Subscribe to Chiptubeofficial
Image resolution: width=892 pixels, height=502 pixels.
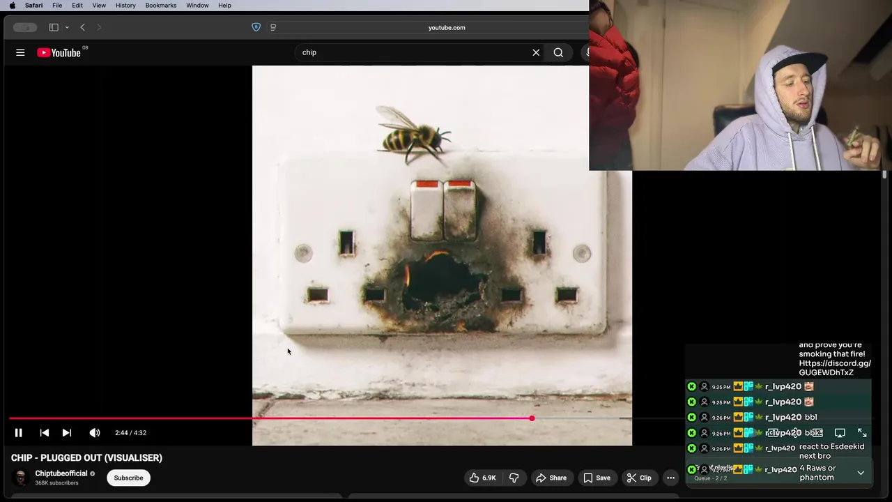click(x=128, y=478)
